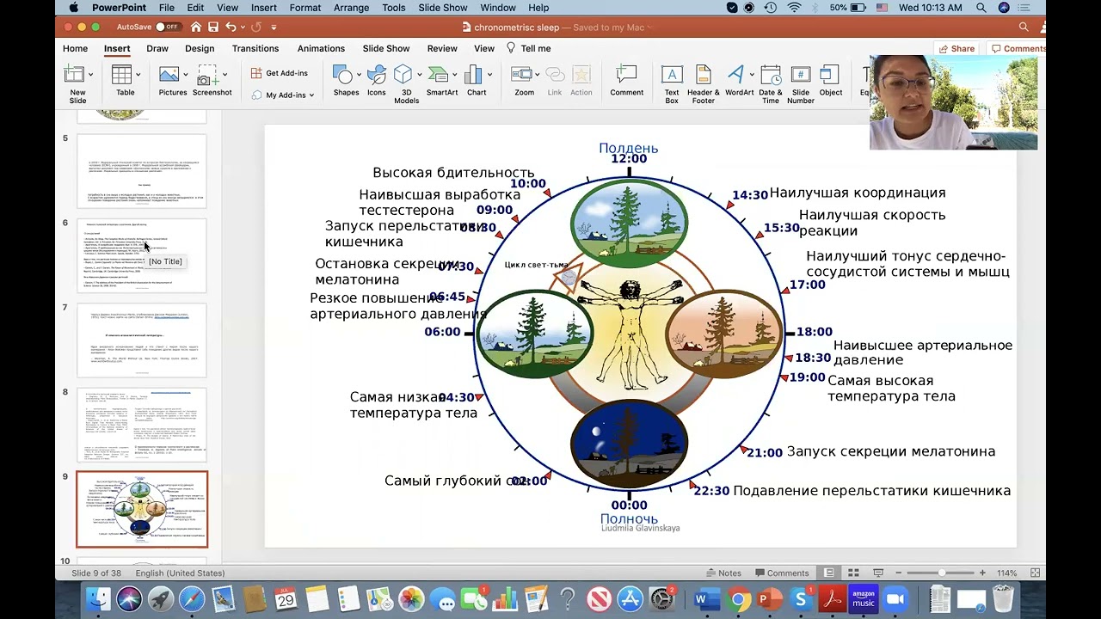Image resolution: width=1101 pixels, height=619 pixels.
Task: Click Get Add-ins
Action: (280, 73)
